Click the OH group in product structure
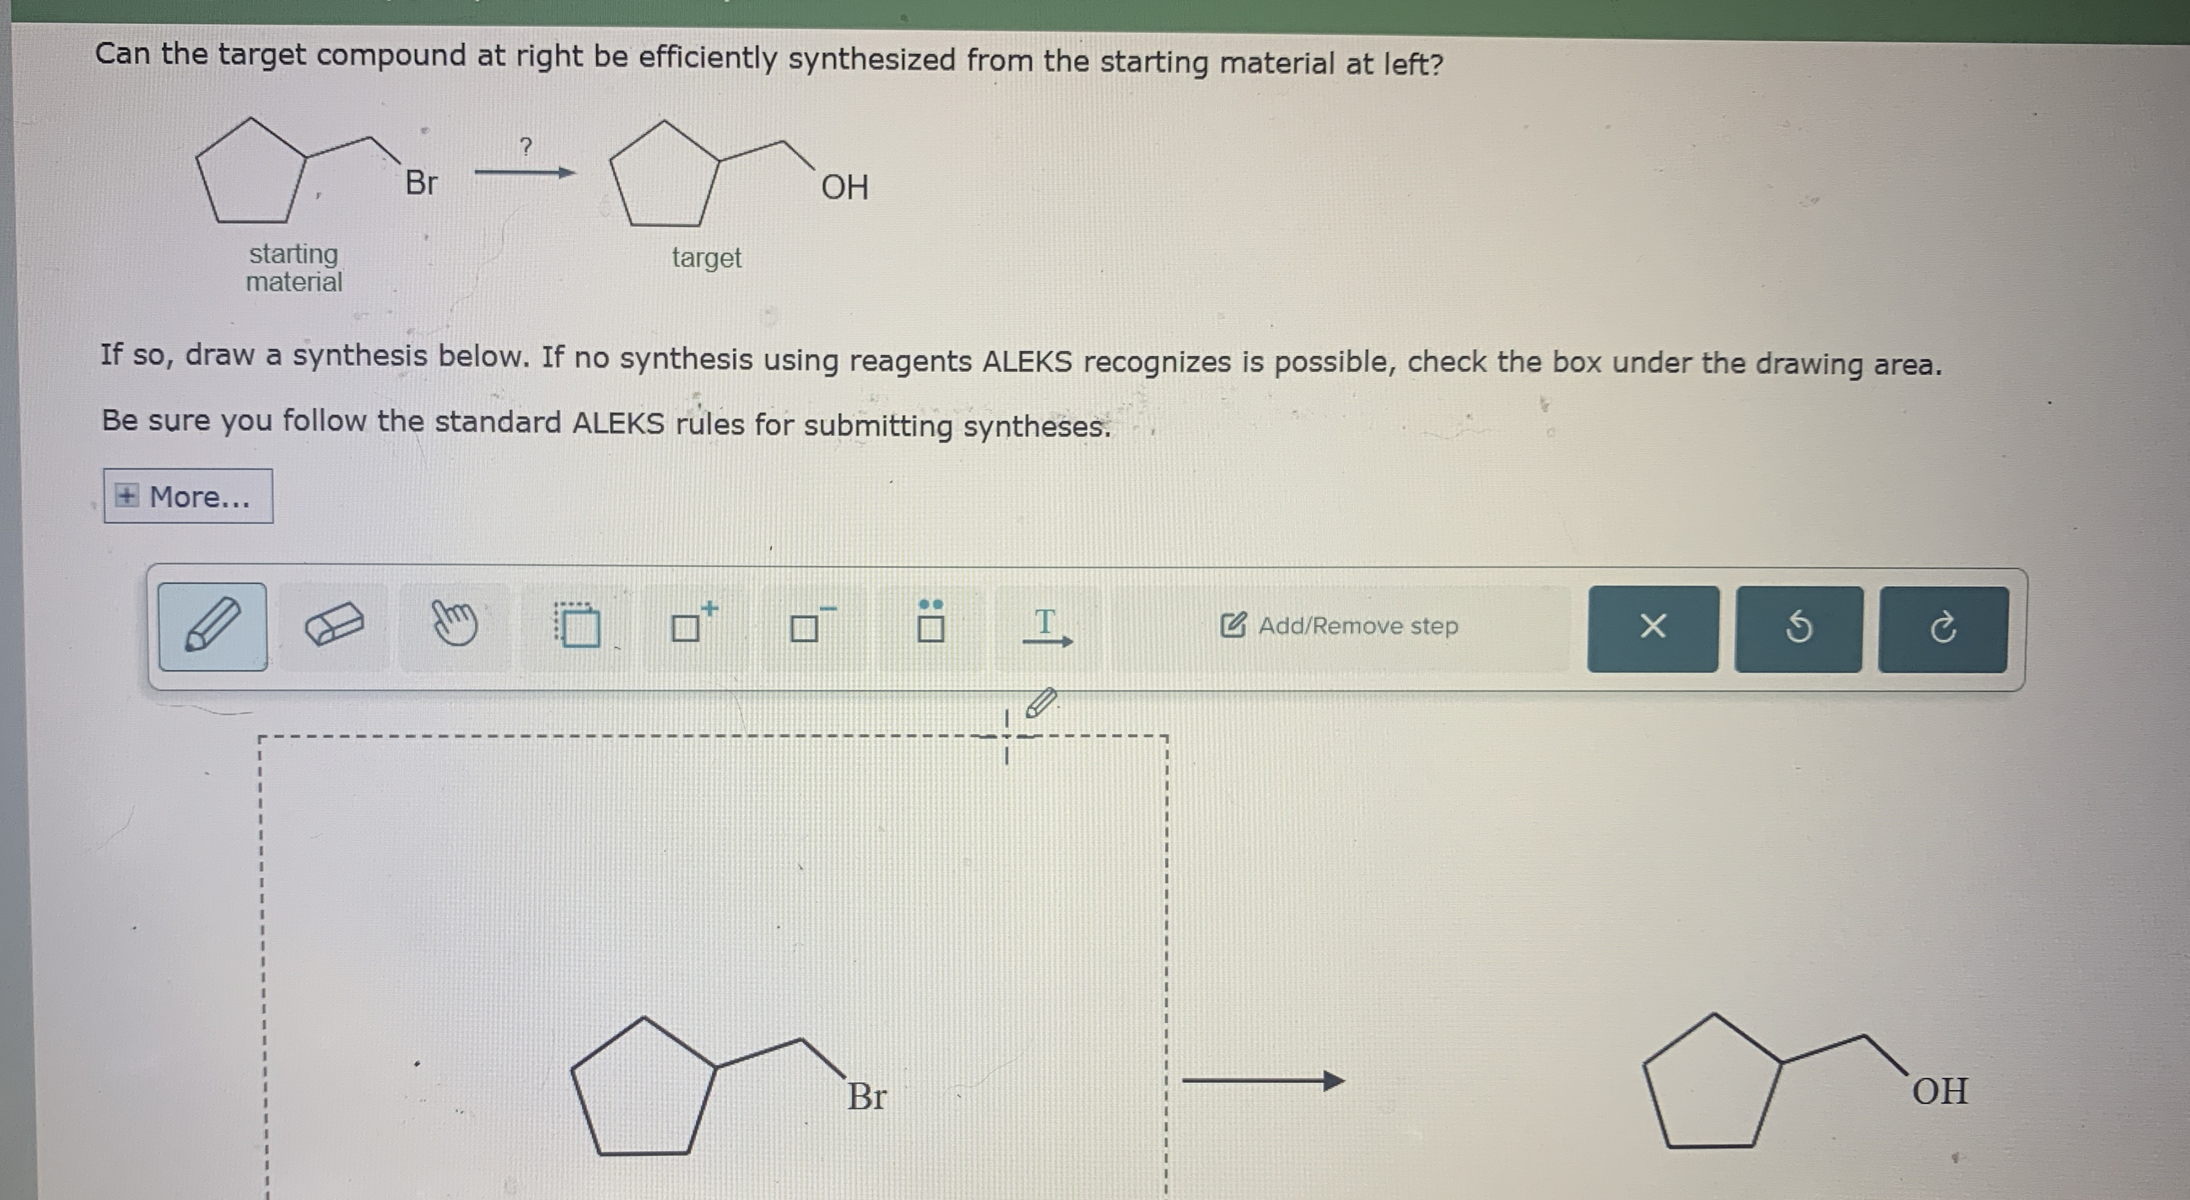 1939,1091
